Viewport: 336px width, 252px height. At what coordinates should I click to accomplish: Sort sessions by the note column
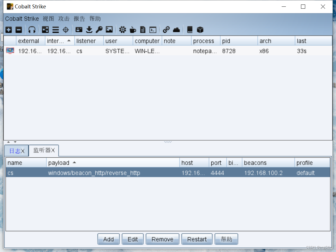176,41
